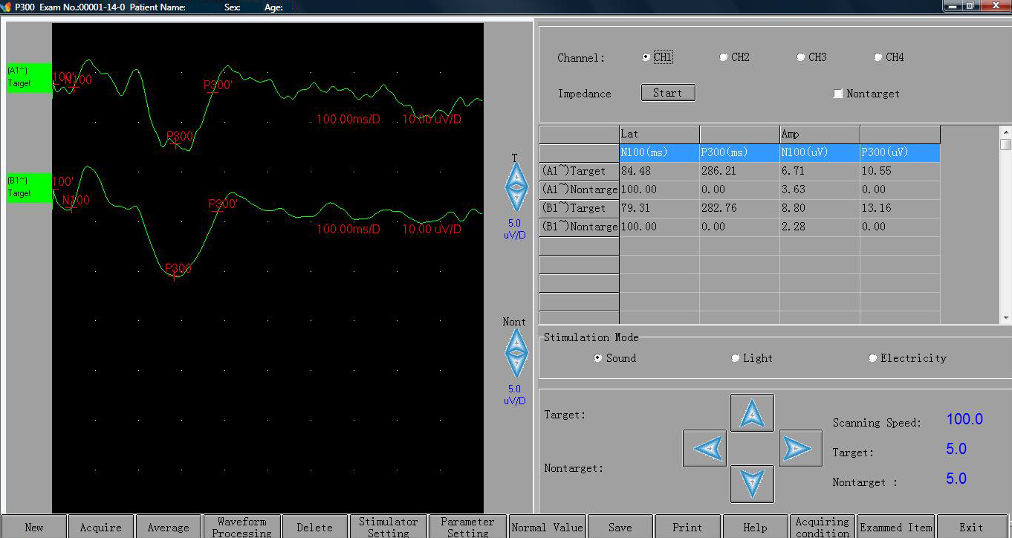Click the 282.76 latency cell

coord(740,208)
